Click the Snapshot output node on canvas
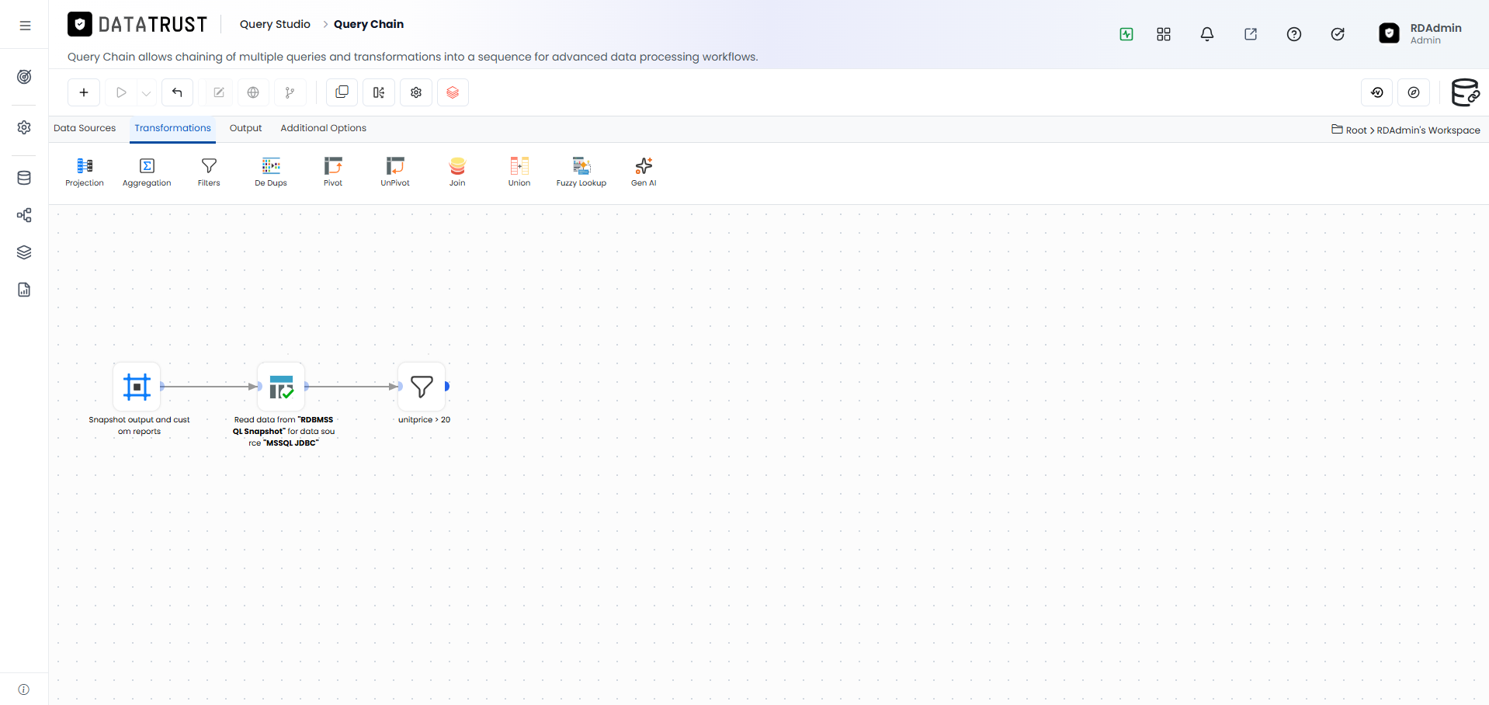This screenshot has width=1489, height=705. [x=137, y=386]
